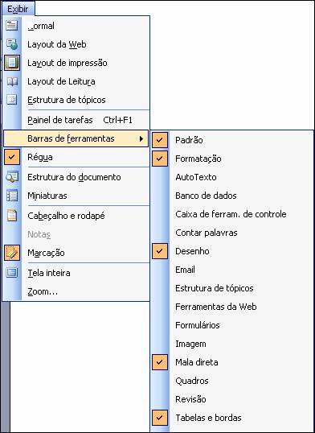This screenshot has height=433, width=315.
Task: Click the Miniaturas icon
Action: (11, 196)
